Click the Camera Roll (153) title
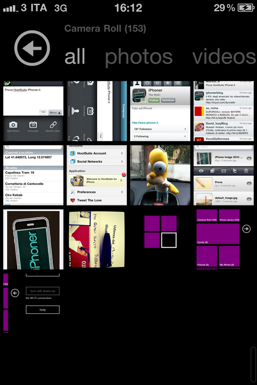The height and width of the screenshot is (385, 257). [x=105, y=29]
